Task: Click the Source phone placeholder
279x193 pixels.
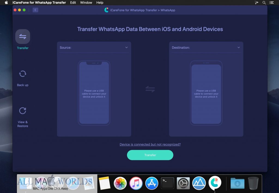Action: click(x=94, y=93)
